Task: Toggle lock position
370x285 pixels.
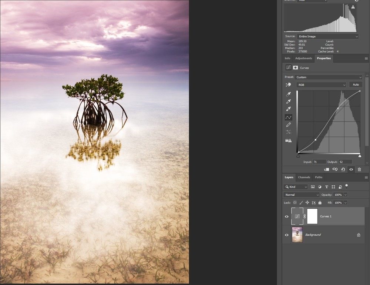Action: click(307, 202)
